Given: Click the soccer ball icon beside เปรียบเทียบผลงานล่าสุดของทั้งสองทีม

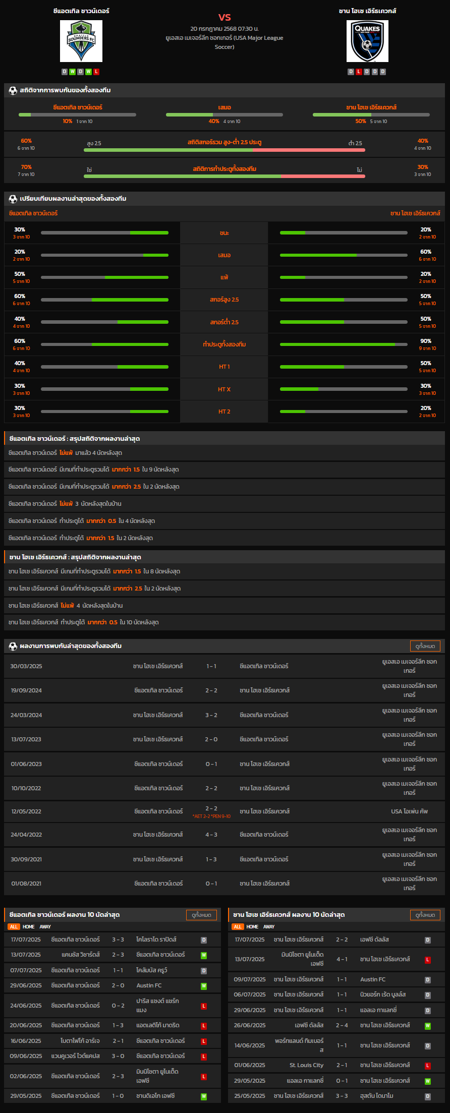Looking at the screenshot, I should [13, 199].
